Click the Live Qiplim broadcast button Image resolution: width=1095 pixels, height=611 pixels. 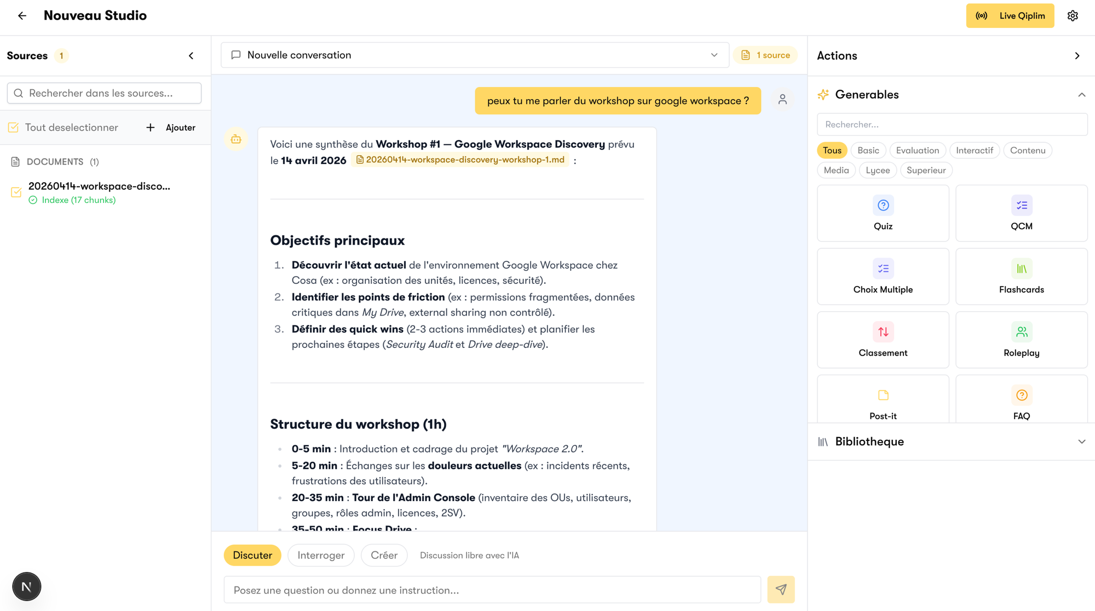click(1010, 16)
